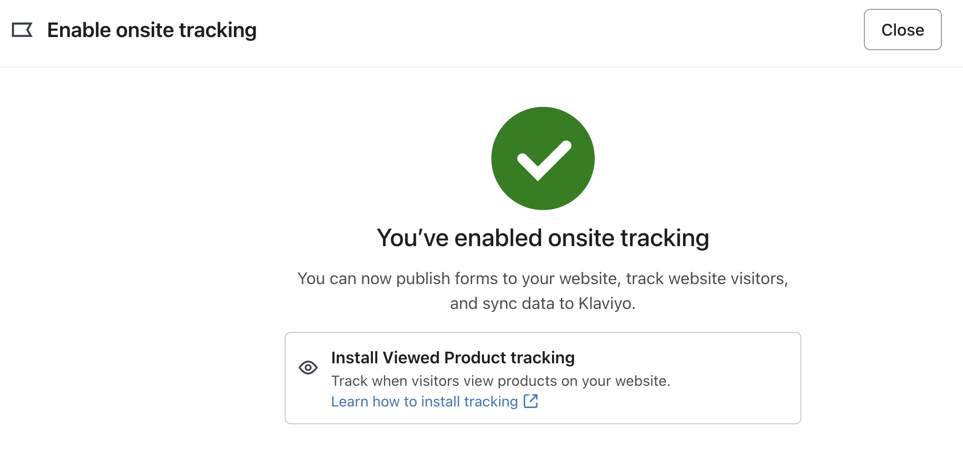Click the onsite tracking badge icon top left
Viewport: 963px width, 466px height.
click(22, 30)
